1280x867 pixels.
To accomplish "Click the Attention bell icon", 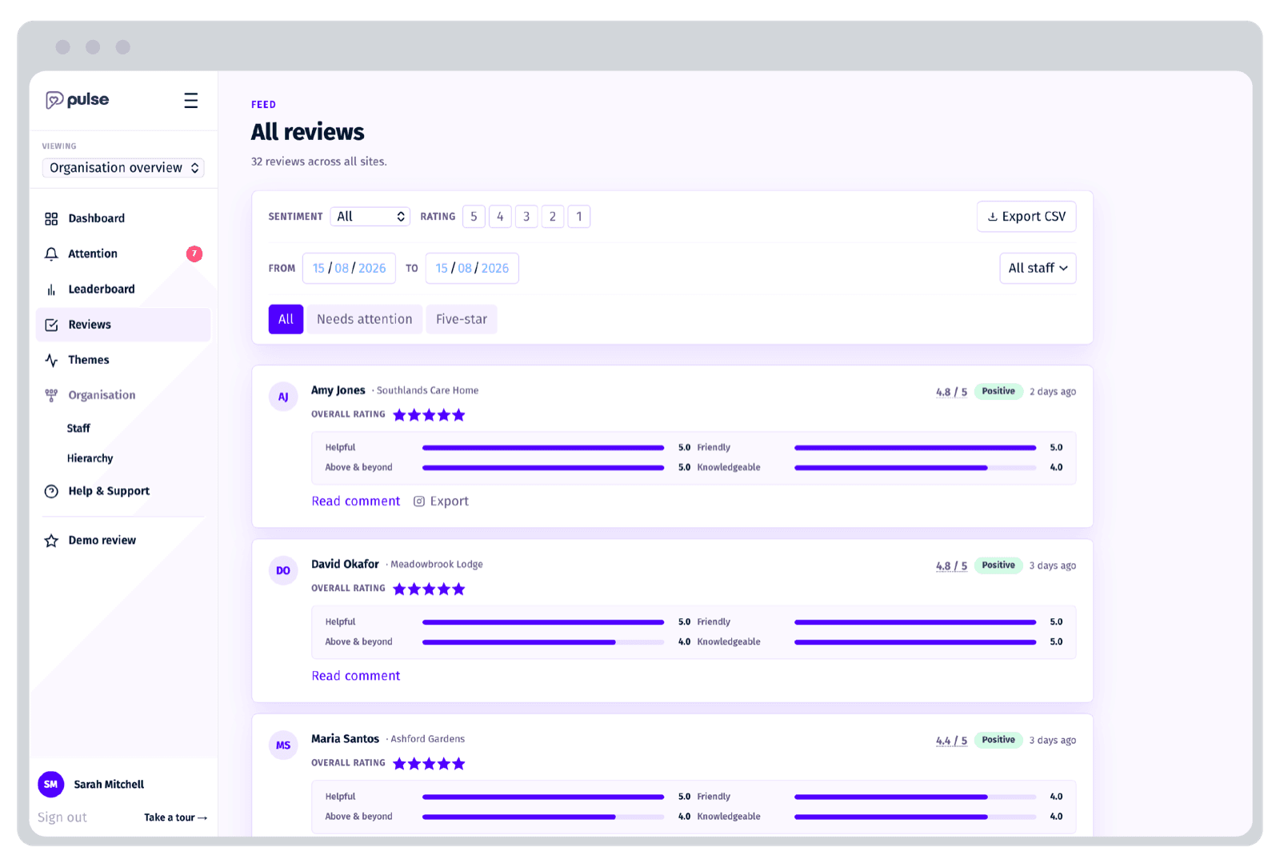I will [51, 254].
